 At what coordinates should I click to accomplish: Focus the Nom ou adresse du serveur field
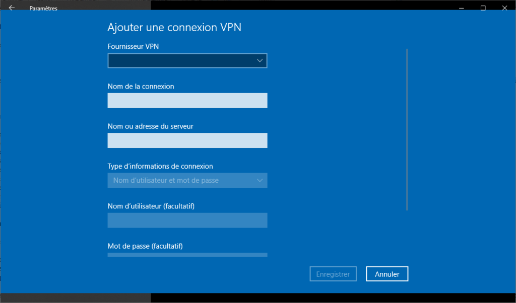(x=187, y=140)
